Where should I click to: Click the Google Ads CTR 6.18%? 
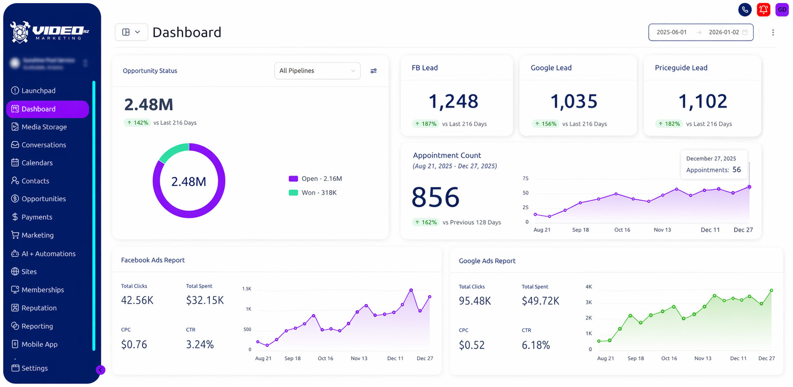[x=536, y=345]
